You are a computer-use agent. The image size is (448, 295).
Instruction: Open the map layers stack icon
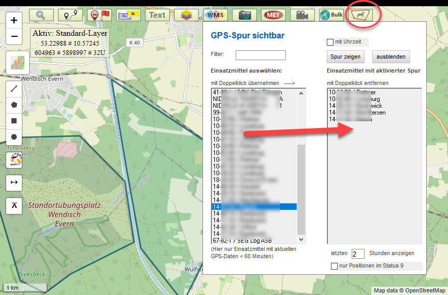(186, 15)
